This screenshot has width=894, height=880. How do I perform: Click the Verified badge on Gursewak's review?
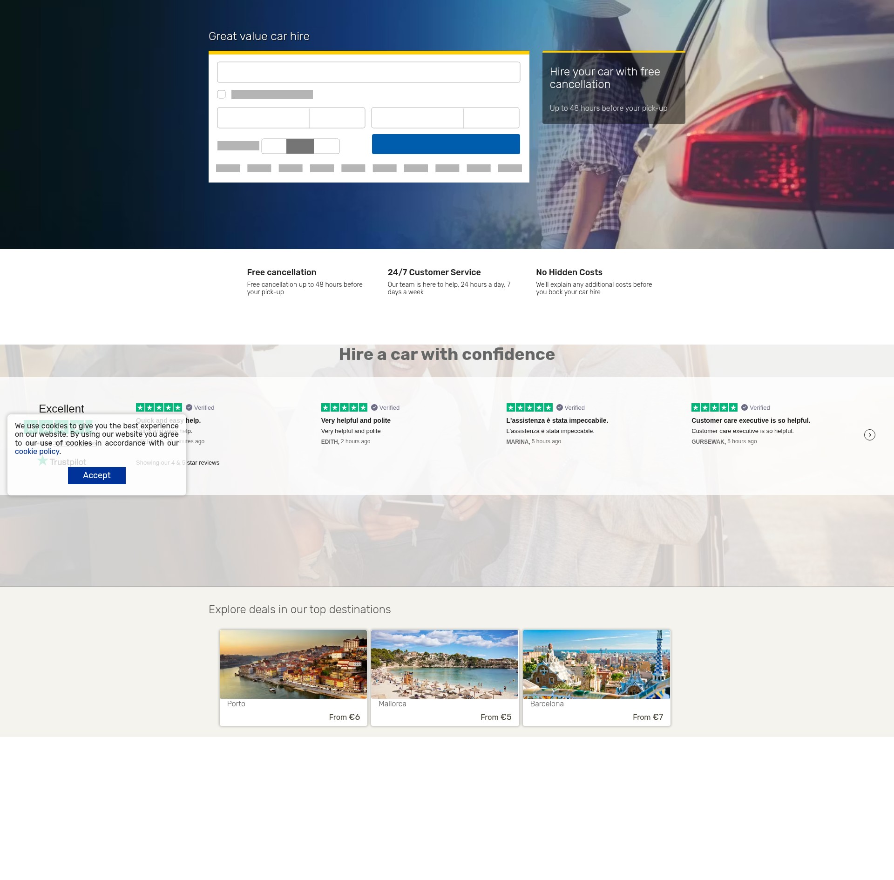click(x=756, y=407)
